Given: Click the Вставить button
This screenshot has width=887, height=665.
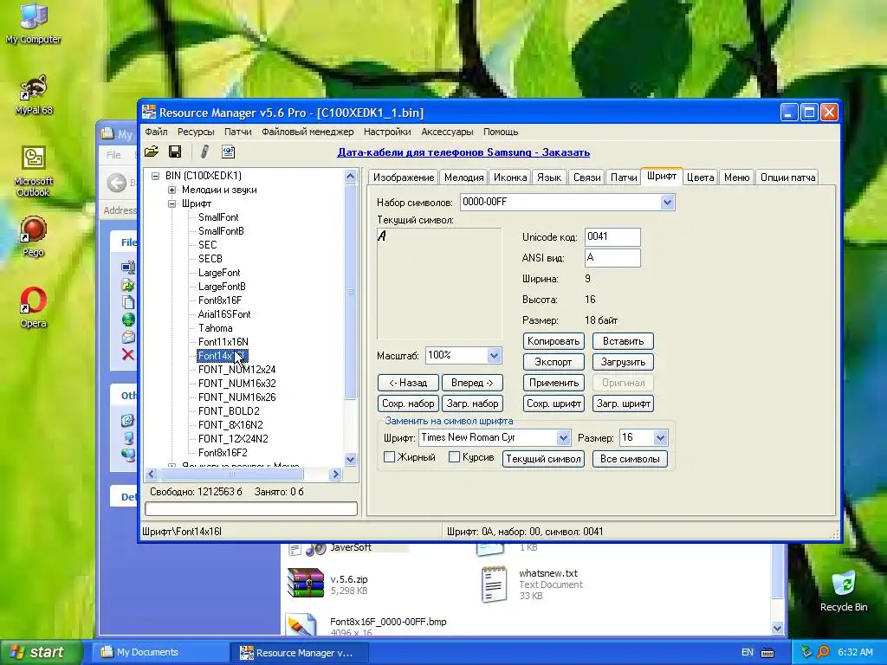Looking at the screenshot, I should click(623, 341).
